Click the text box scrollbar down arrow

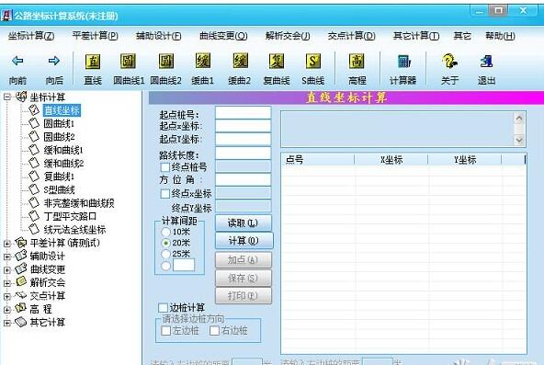point(519,140)
